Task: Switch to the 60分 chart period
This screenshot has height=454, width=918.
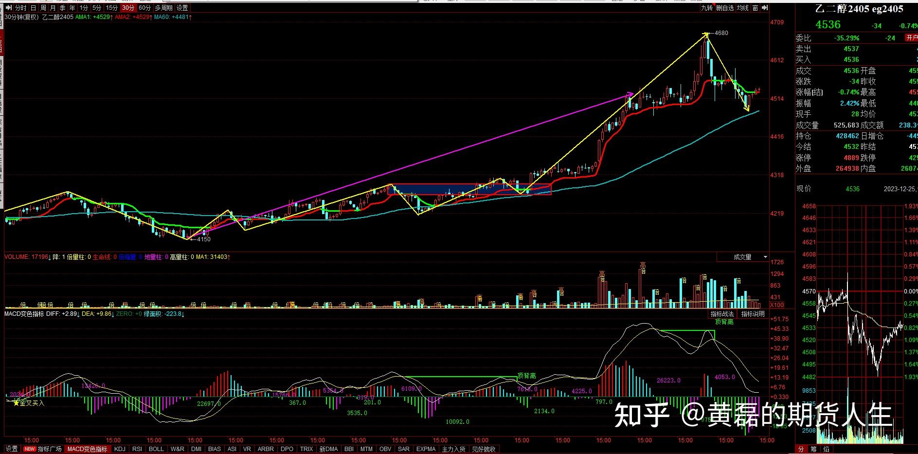Action: click(x=144, y=8)
